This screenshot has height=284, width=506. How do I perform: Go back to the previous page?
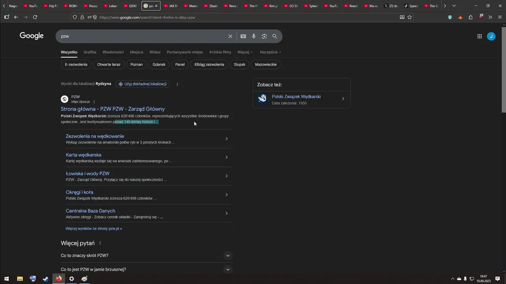pos(16,17)
